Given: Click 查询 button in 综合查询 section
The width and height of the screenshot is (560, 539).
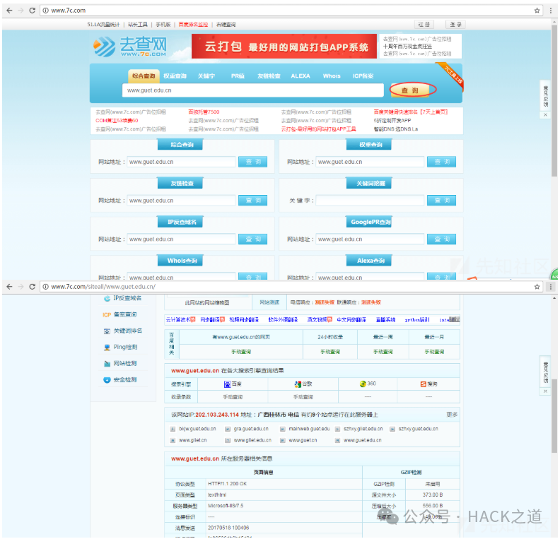Looking at the screenshot, I should click(x=253, y=162).
